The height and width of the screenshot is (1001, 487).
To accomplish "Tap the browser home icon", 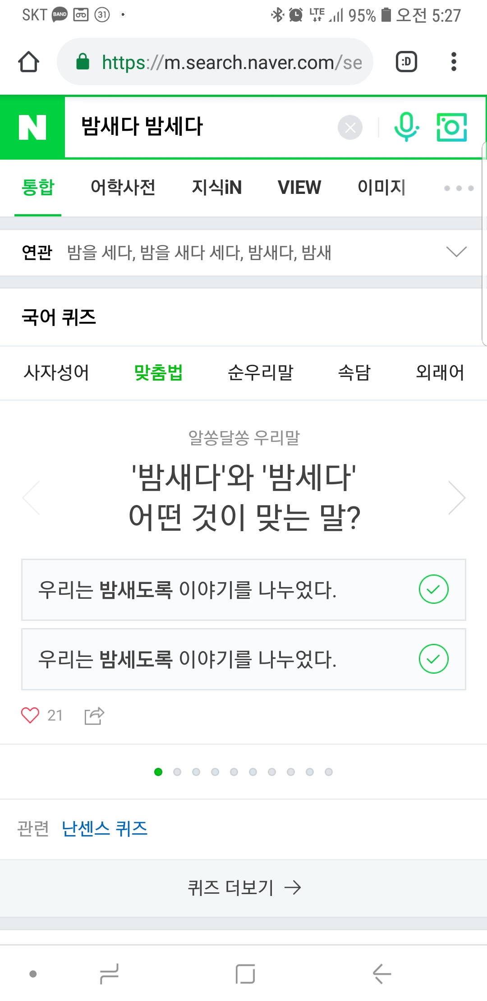I will (x=29, y=62).
